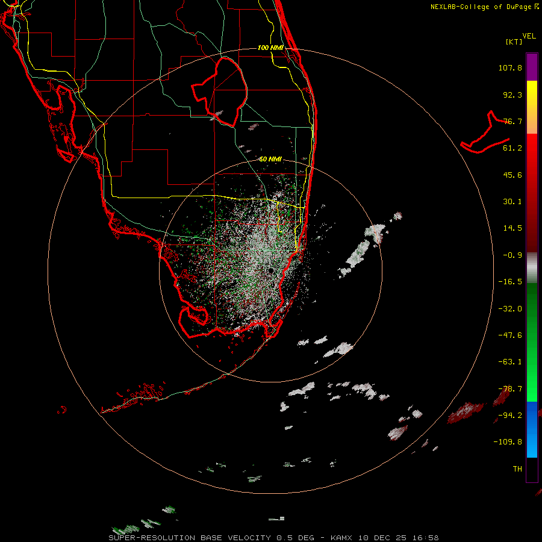This screenshot has width=542, height=542.
Task: Click the -78.7 velocity scale value
Action: (x=510, y=389)
